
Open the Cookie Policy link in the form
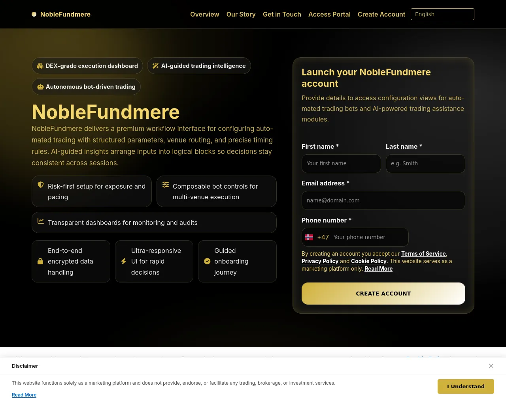click(x=369, y=261)
